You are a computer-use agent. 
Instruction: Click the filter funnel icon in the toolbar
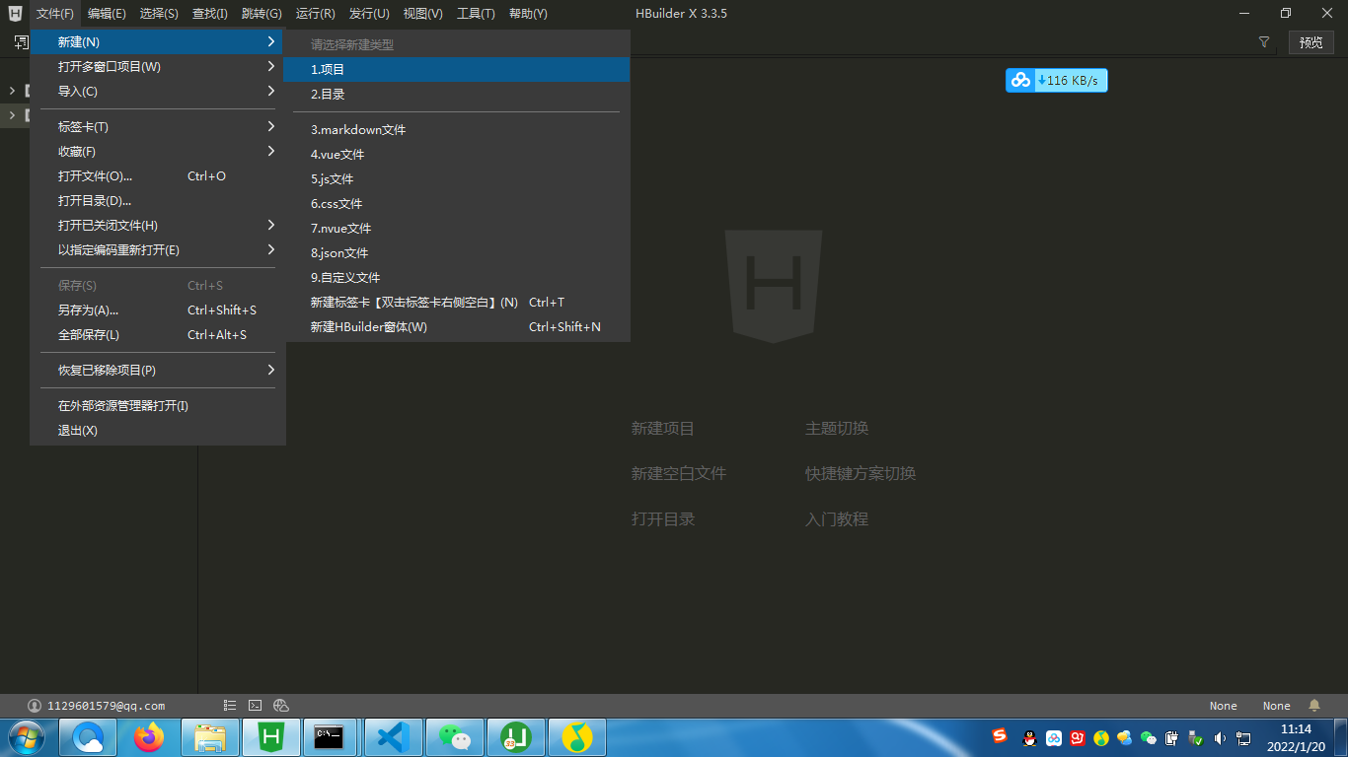(x=1264, y=42)
